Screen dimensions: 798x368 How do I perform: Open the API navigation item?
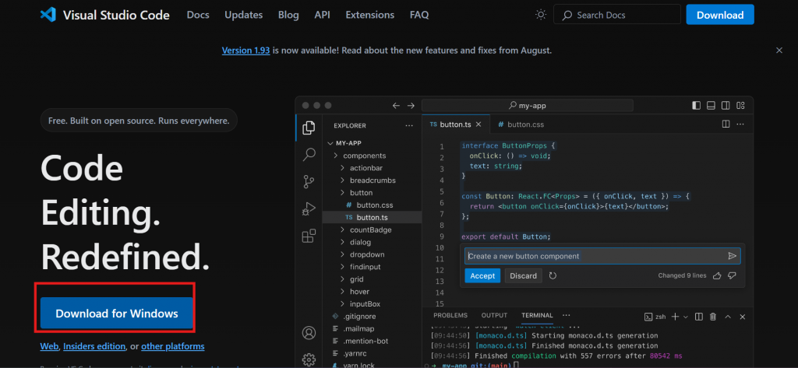322,15
